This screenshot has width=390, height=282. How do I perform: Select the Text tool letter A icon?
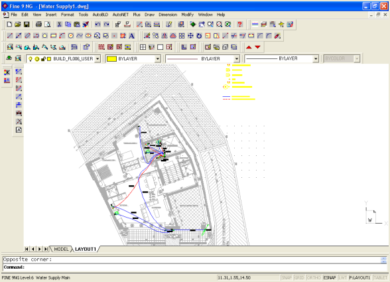(x=131, y=36)
